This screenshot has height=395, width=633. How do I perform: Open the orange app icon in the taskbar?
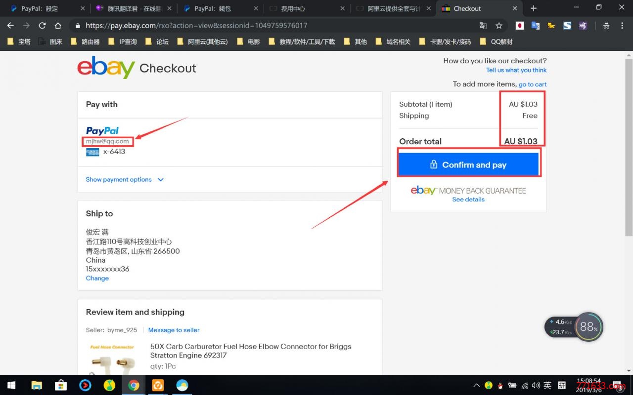click(x=158, y=385)
